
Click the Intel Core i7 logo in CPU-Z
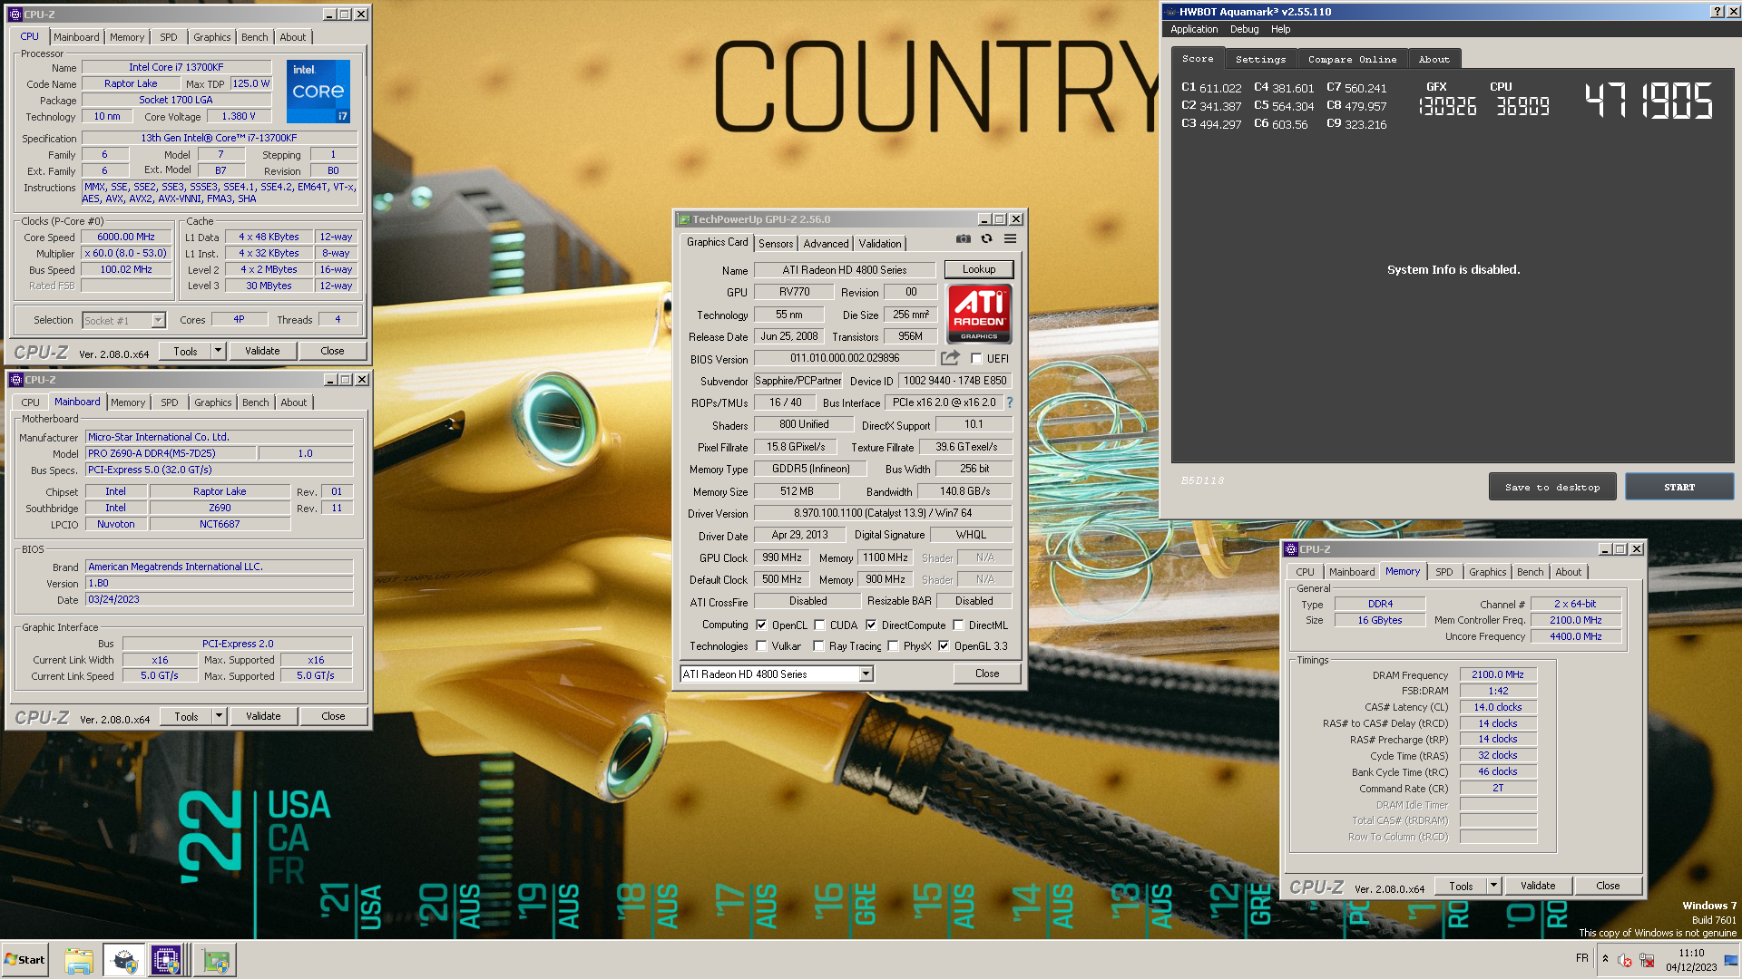(318, 92)
